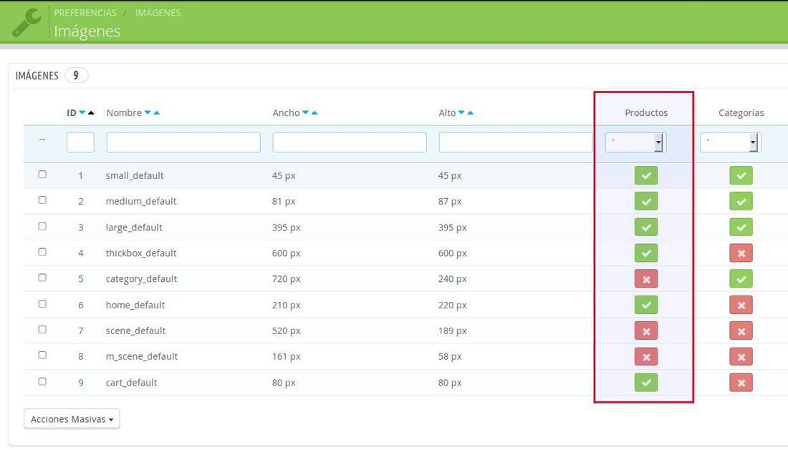Click the category_default name cell

click(x=141, y=279)
